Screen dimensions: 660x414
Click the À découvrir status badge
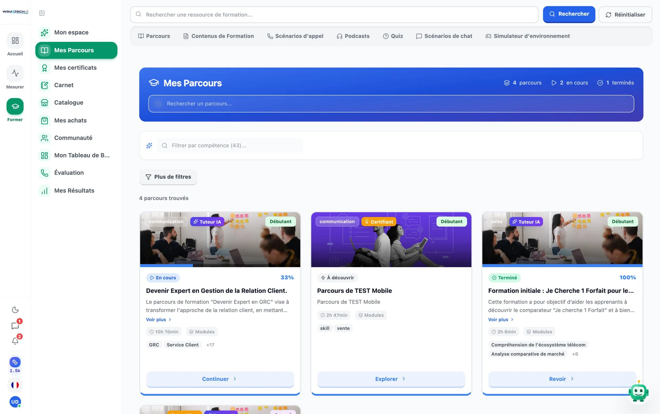pyautogui.click(x=338, y=278)
